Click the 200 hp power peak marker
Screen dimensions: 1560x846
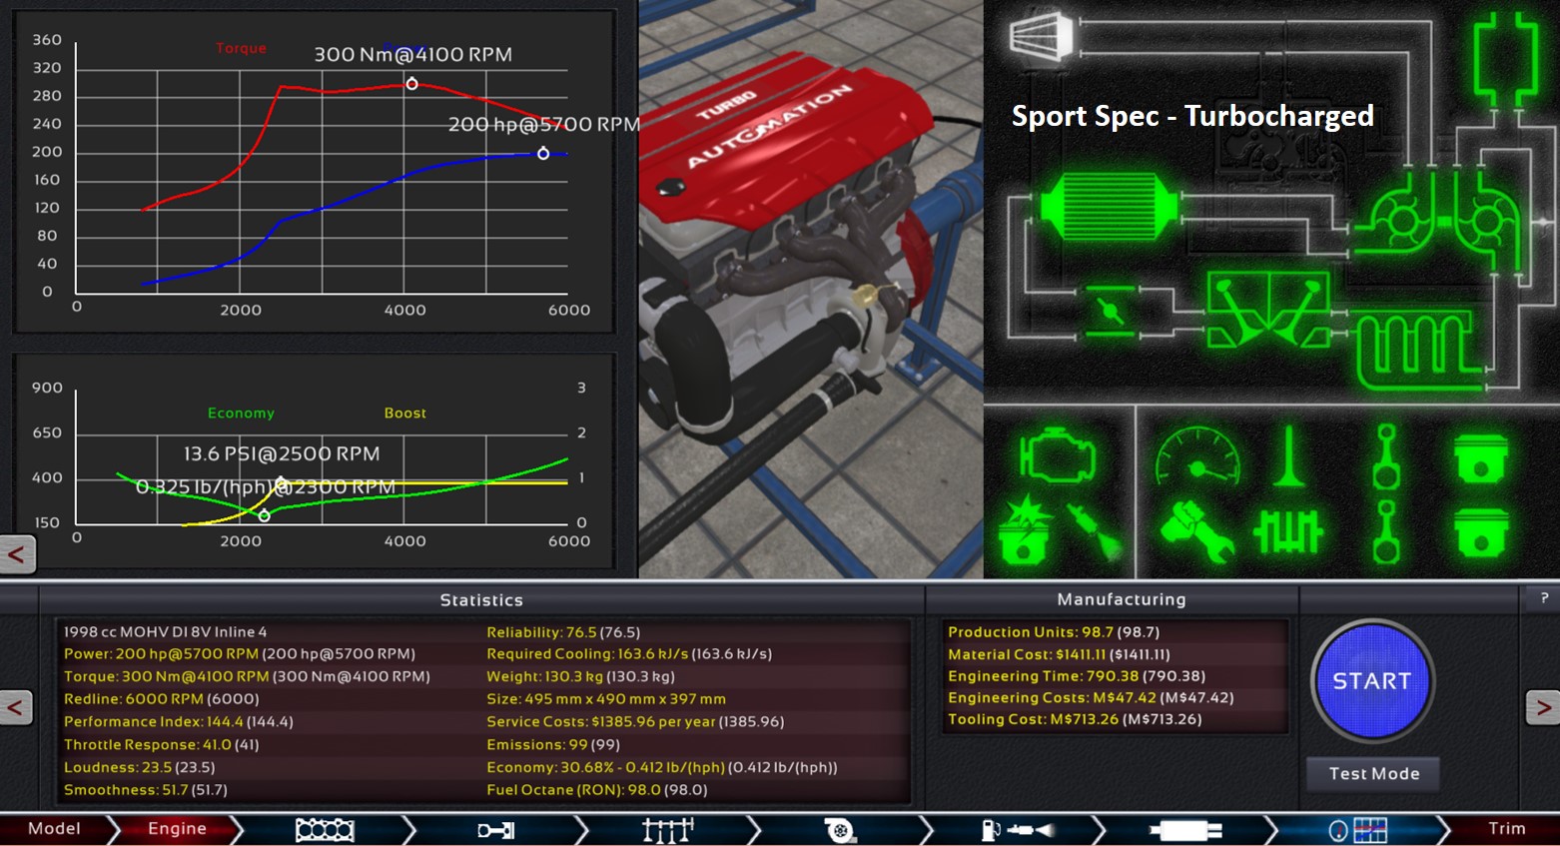pyautogui.click(x=543, y=153)
